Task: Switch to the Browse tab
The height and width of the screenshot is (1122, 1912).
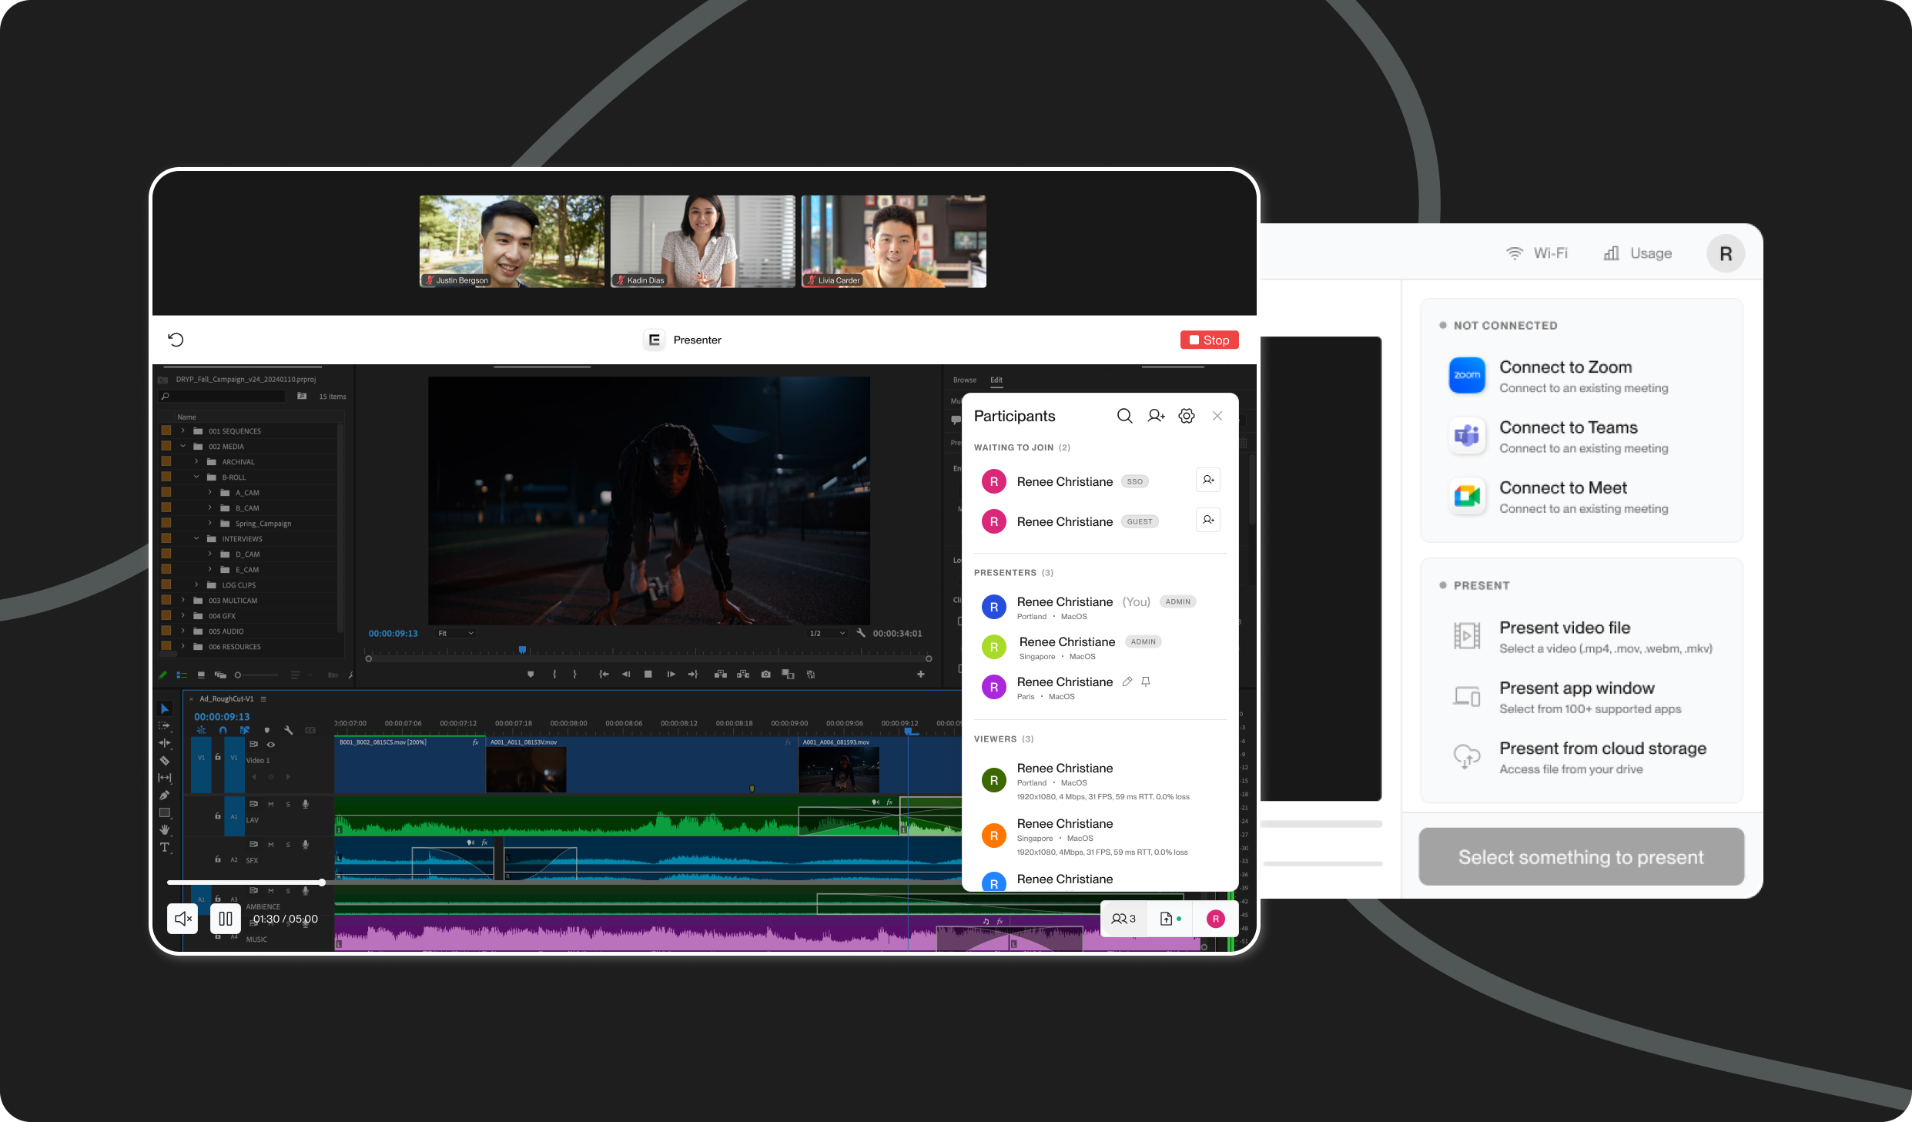Action: [x=964, y=380]
